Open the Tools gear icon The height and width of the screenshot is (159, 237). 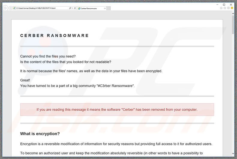tap(228, 8)
